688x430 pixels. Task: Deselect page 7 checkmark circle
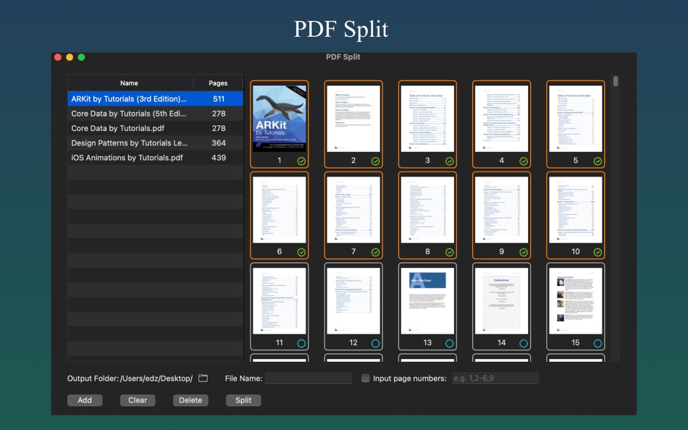[376, 253]
